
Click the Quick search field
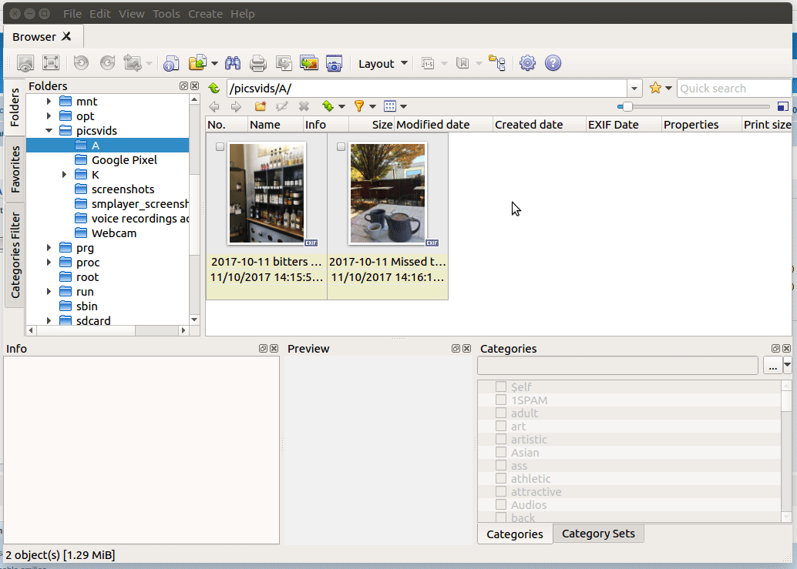(x=732, y=89)
